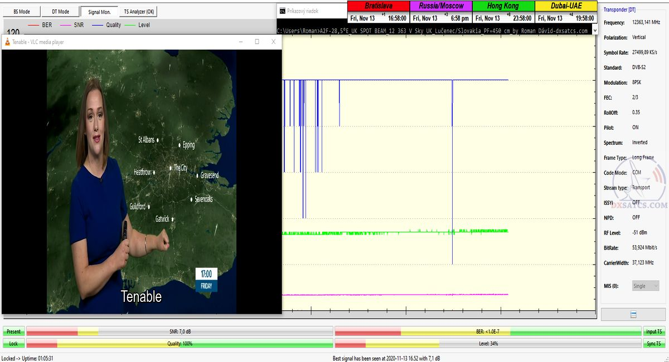Switch to the BS Mode tab
This screenshot has height=362, width=669.
pyautogui.click(x=21, y=11)
